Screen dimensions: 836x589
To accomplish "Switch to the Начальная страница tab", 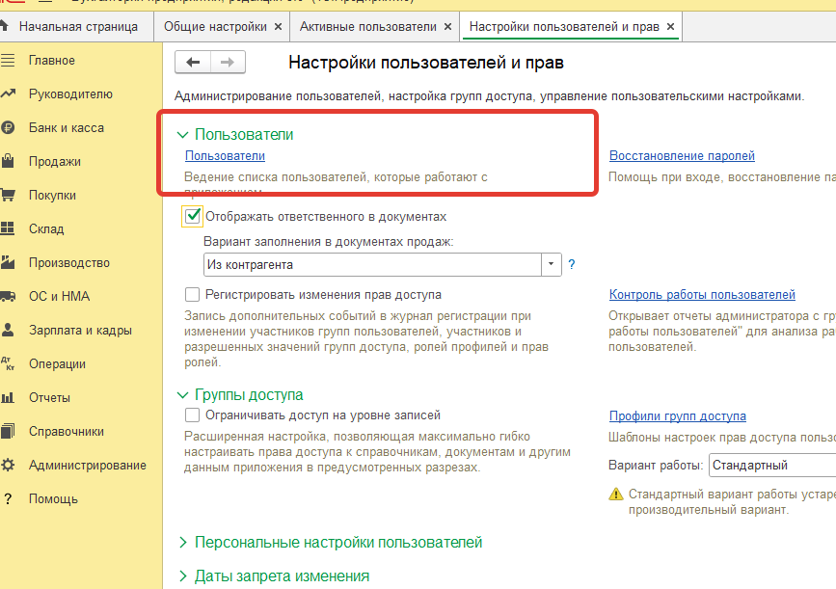I will click(x=78, y=27).
